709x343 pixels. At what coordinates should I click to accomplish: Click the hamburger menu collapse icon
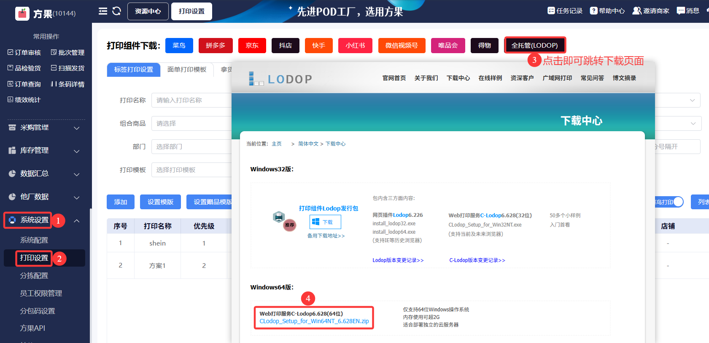[x=103, y=11]
